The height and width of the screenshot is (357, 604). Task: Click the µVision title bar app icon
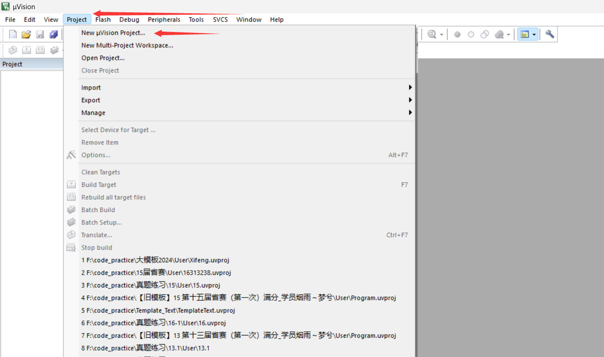pyautogui.click(x=6, y=6)
